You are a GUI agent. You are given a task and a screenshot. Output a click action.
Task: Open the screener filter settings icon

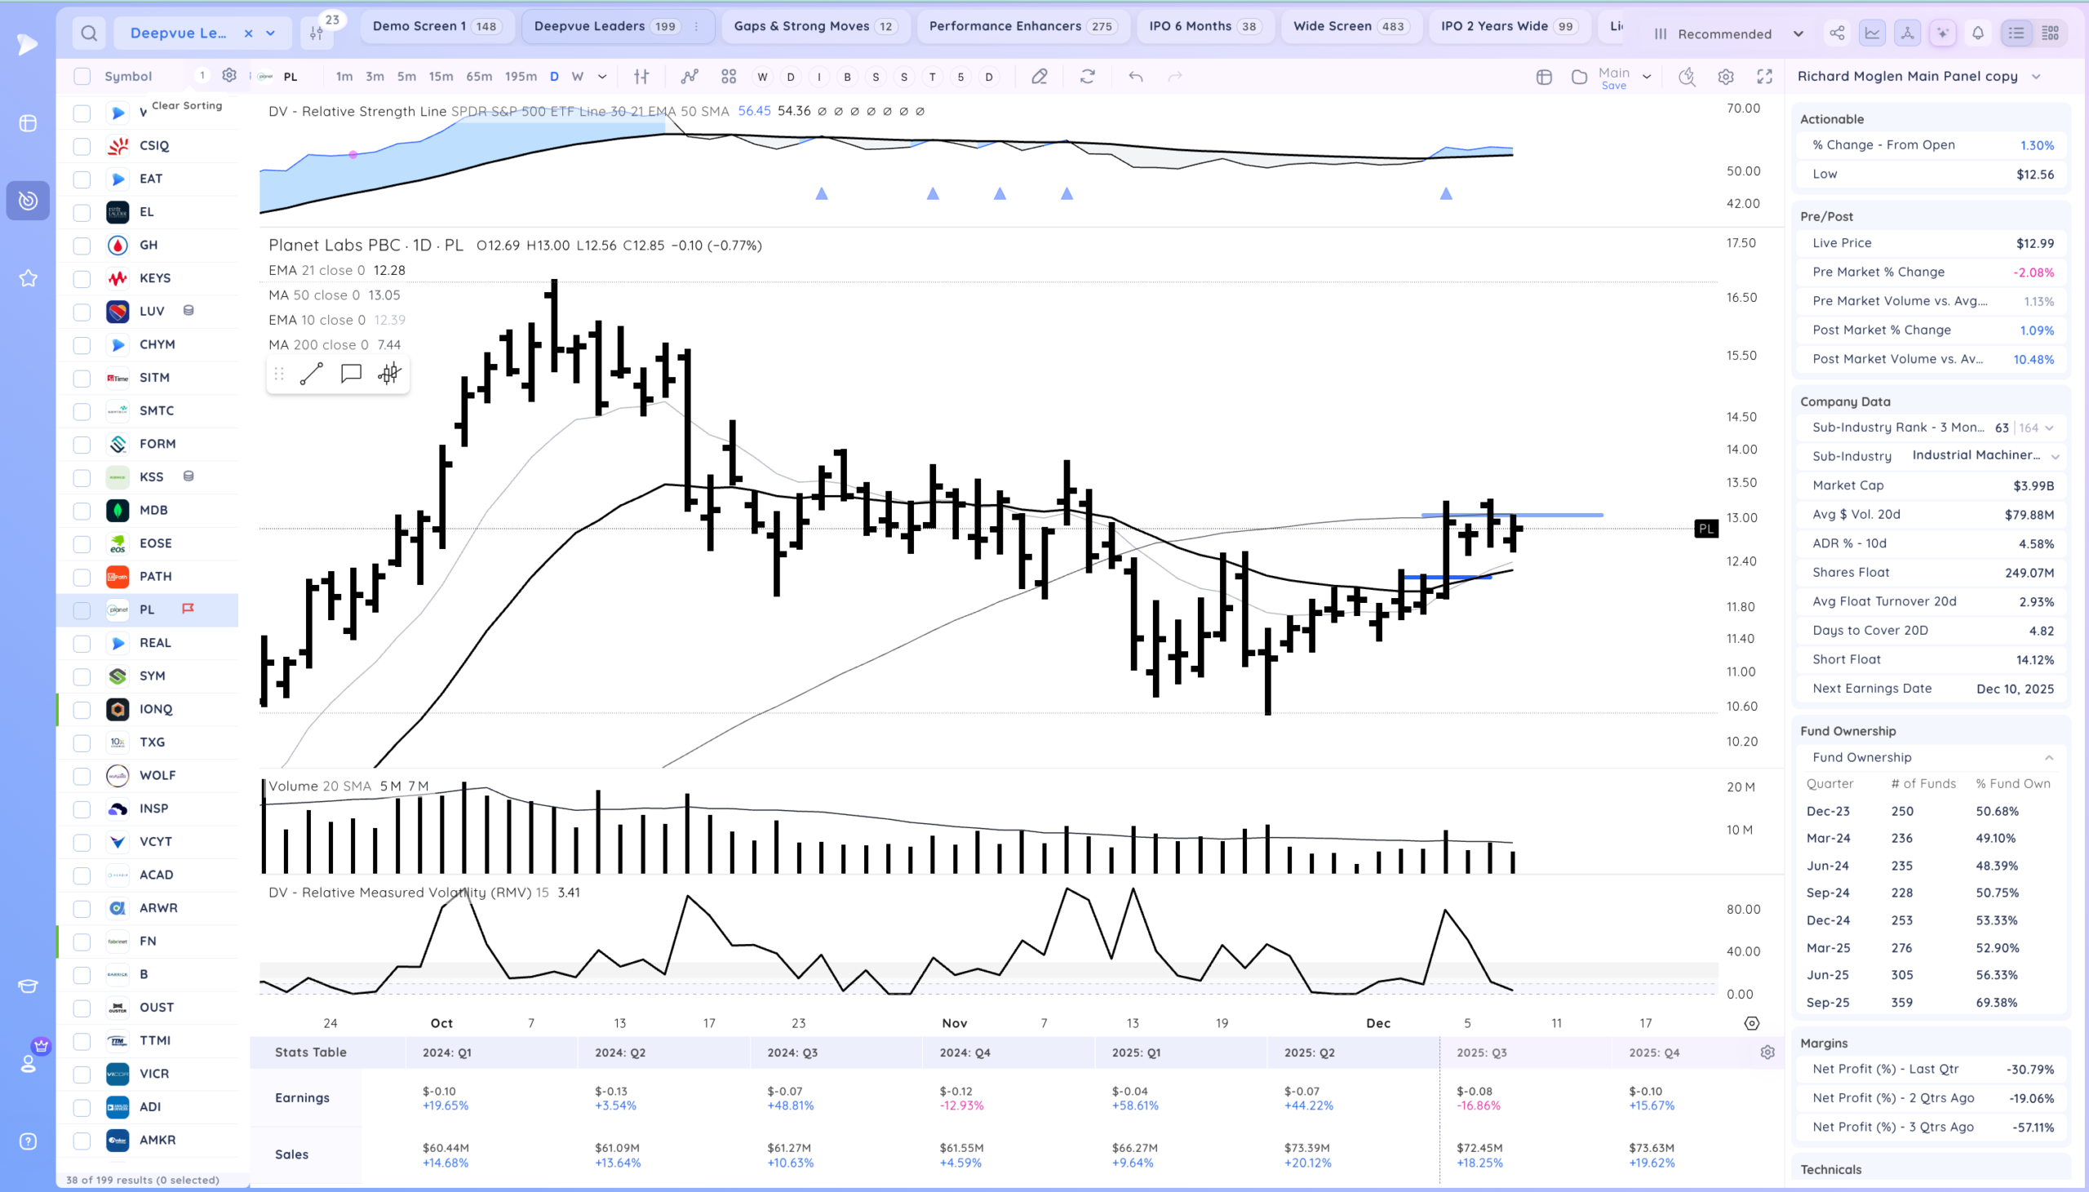click(x=317, y=33)
